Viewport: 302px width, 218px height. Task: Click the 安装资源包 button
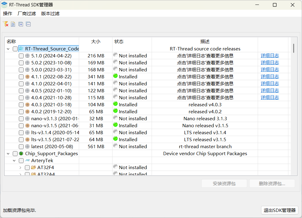(224, 183)
